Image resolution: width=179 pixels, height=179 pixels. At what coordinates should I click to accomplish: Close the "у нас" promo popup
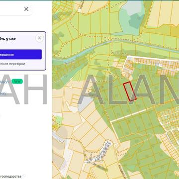39,38
